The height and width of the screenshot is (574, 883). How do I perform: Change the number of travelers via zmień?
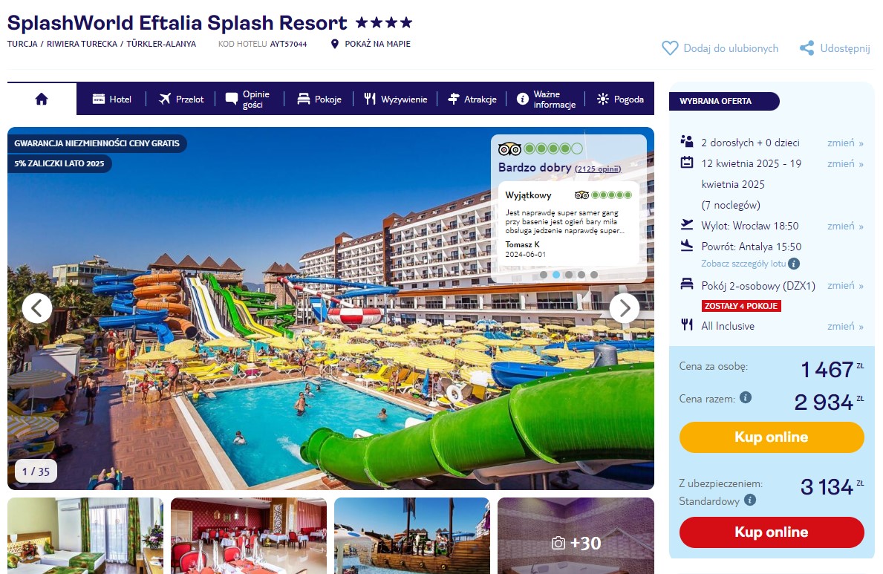point(845,143)
